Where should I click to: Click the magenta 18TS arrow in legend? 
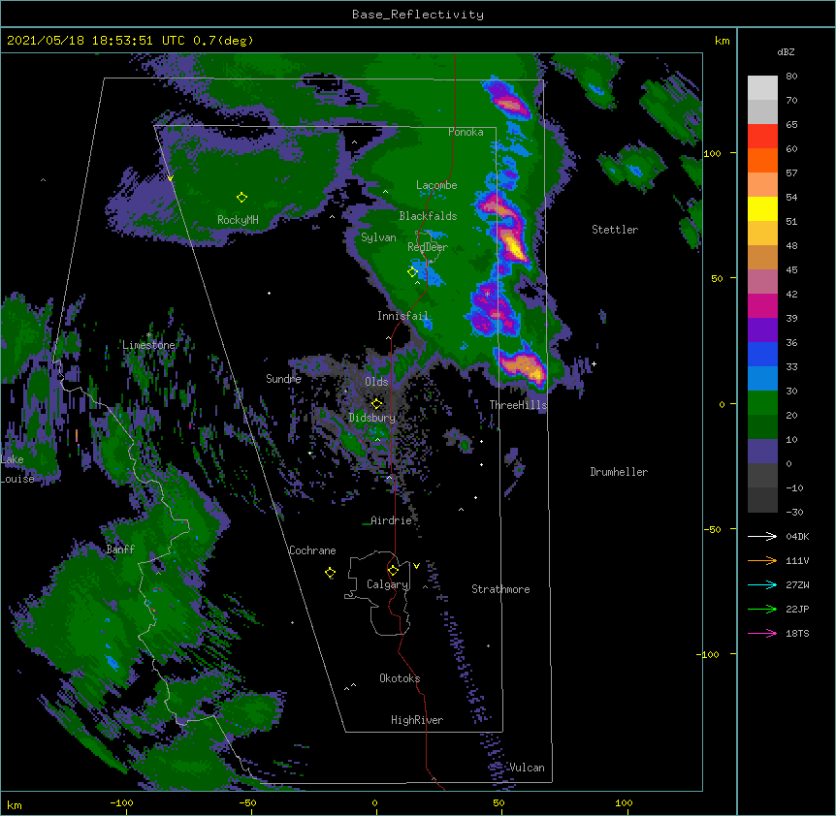pyautogui.click(x=762, y=633)
